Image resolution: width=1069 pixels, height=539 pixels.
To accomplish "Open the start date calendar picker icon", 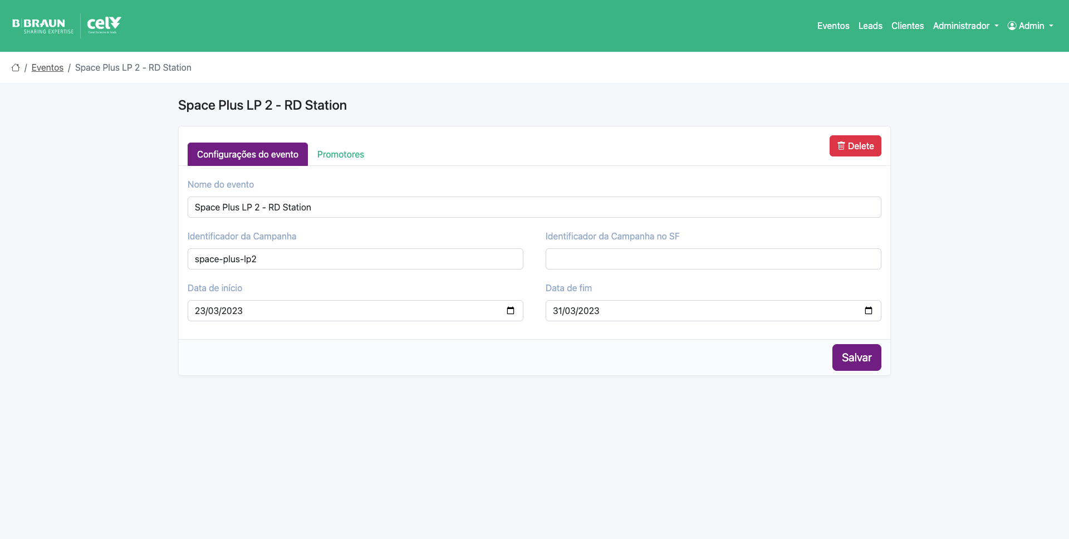I will 510,311.
